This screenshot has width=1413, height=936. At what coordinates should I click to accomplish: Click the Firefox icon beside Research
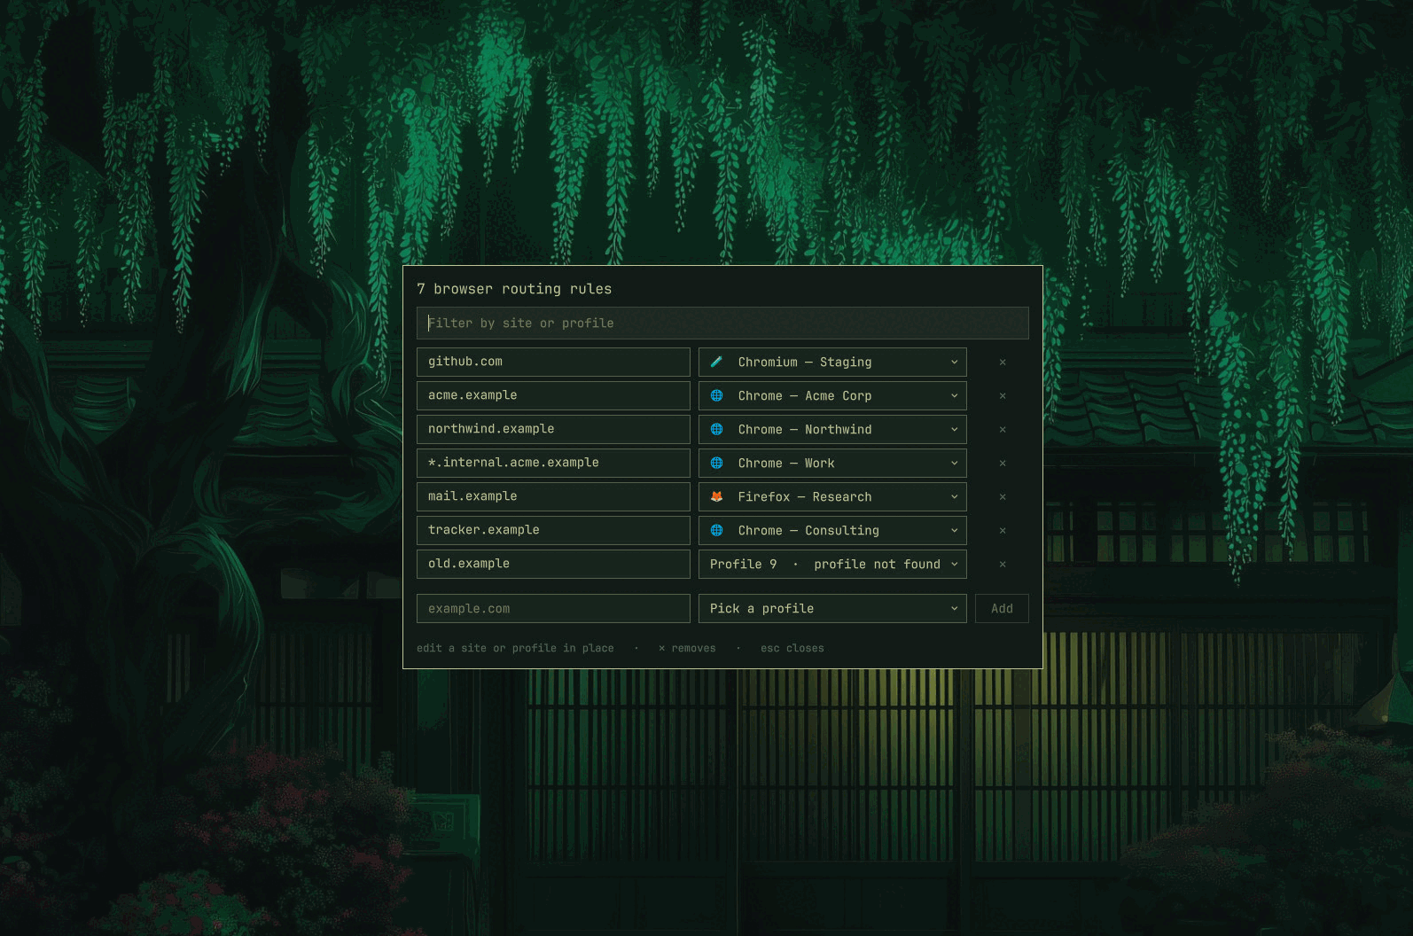[716, 496]
